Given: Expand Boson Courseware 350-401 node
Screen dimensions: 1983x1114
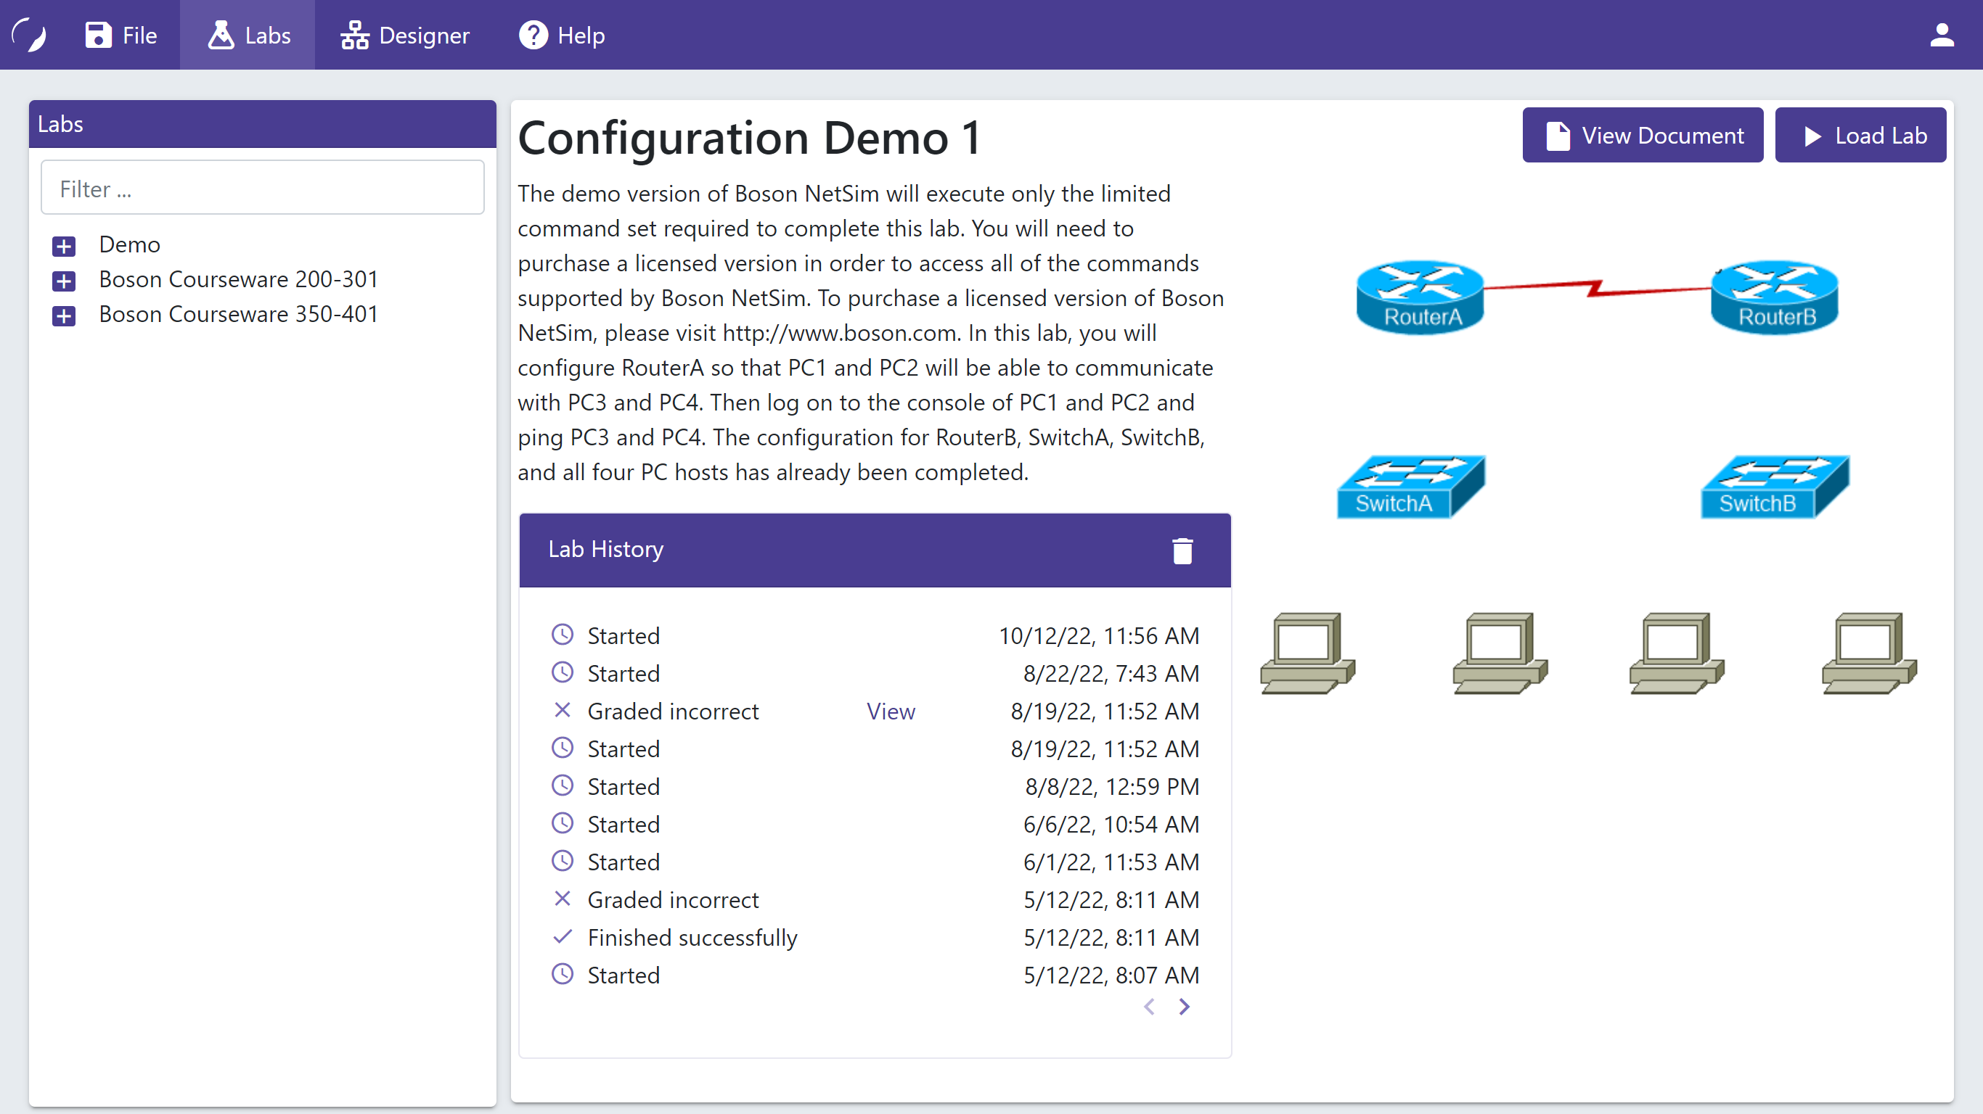Looking at the screenshot, I should (x=64, y=315).
